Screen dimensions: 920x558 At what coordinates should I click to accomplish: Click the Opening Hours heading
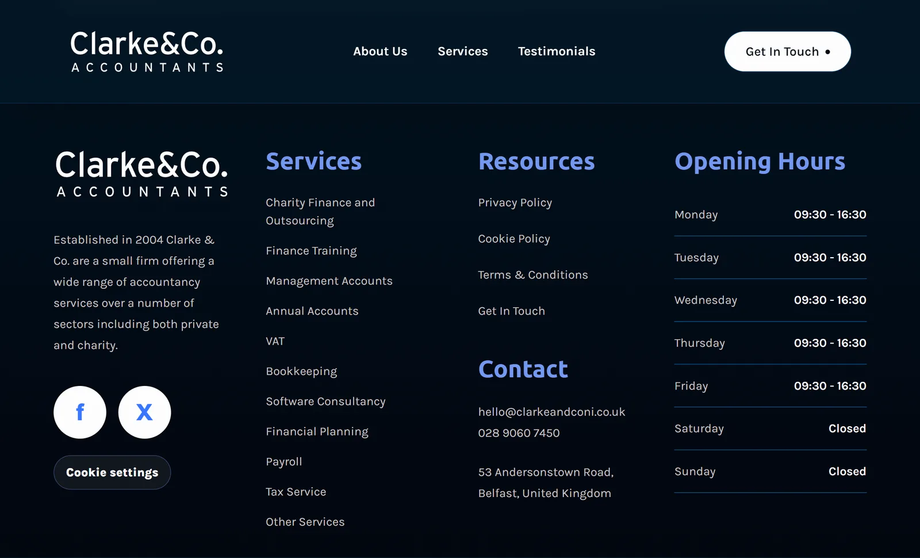(x=760, y=162)
